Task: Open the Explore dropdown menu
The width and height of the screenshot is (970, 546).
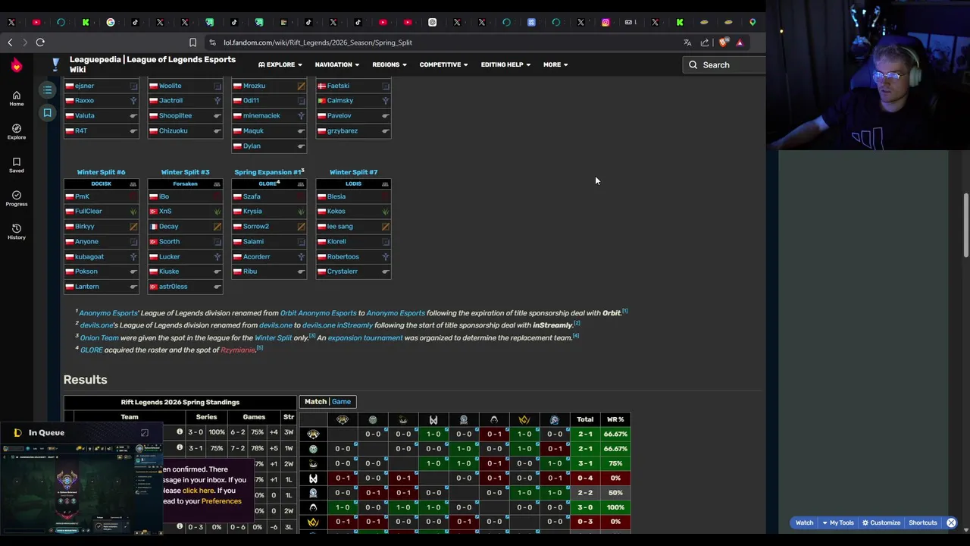Action: tap(280, 65)
